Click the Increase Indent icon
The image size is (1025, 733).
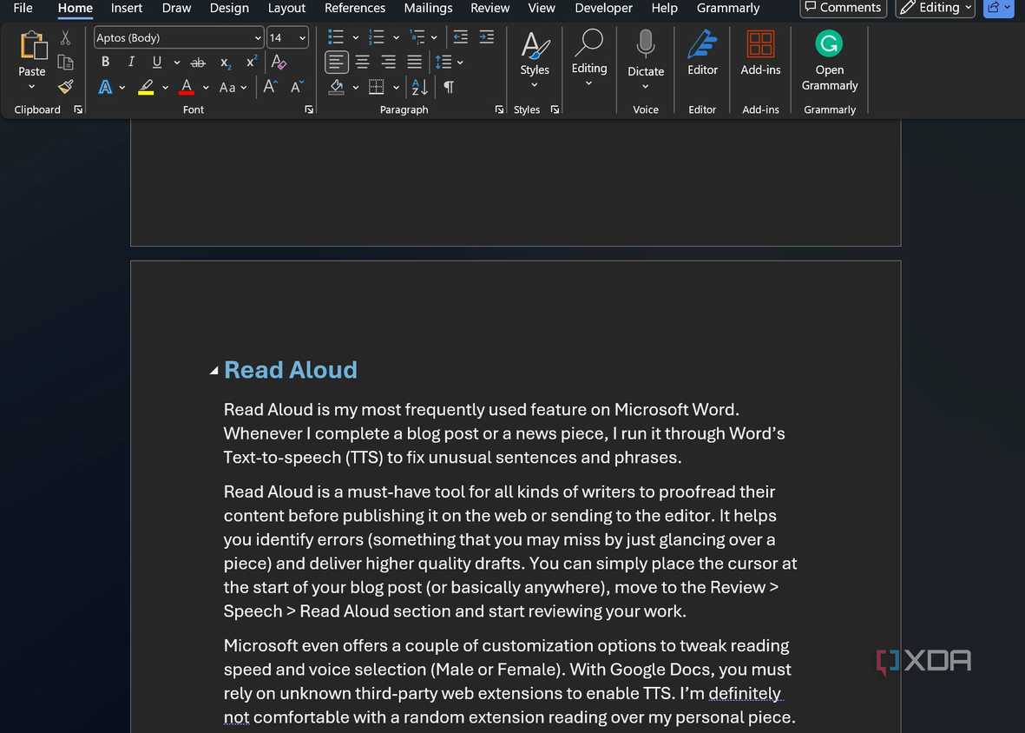[486, 37]
